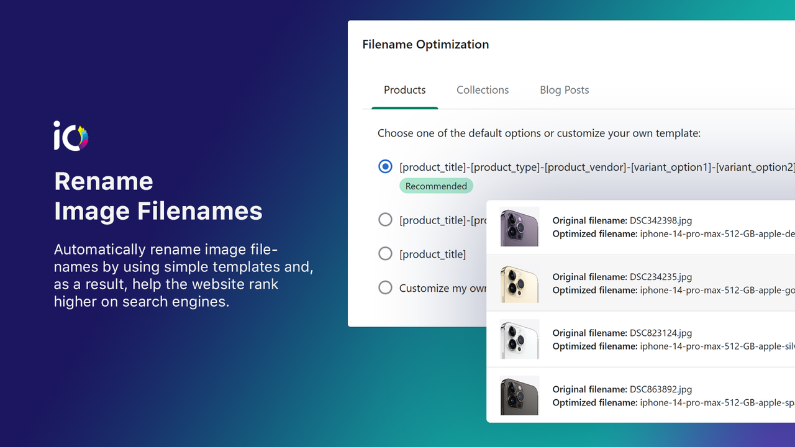The image size is (795, 447).
Task: Select the second [product_title]-[pro... template option
Action: pyautogui.click(x=385, y=219)
